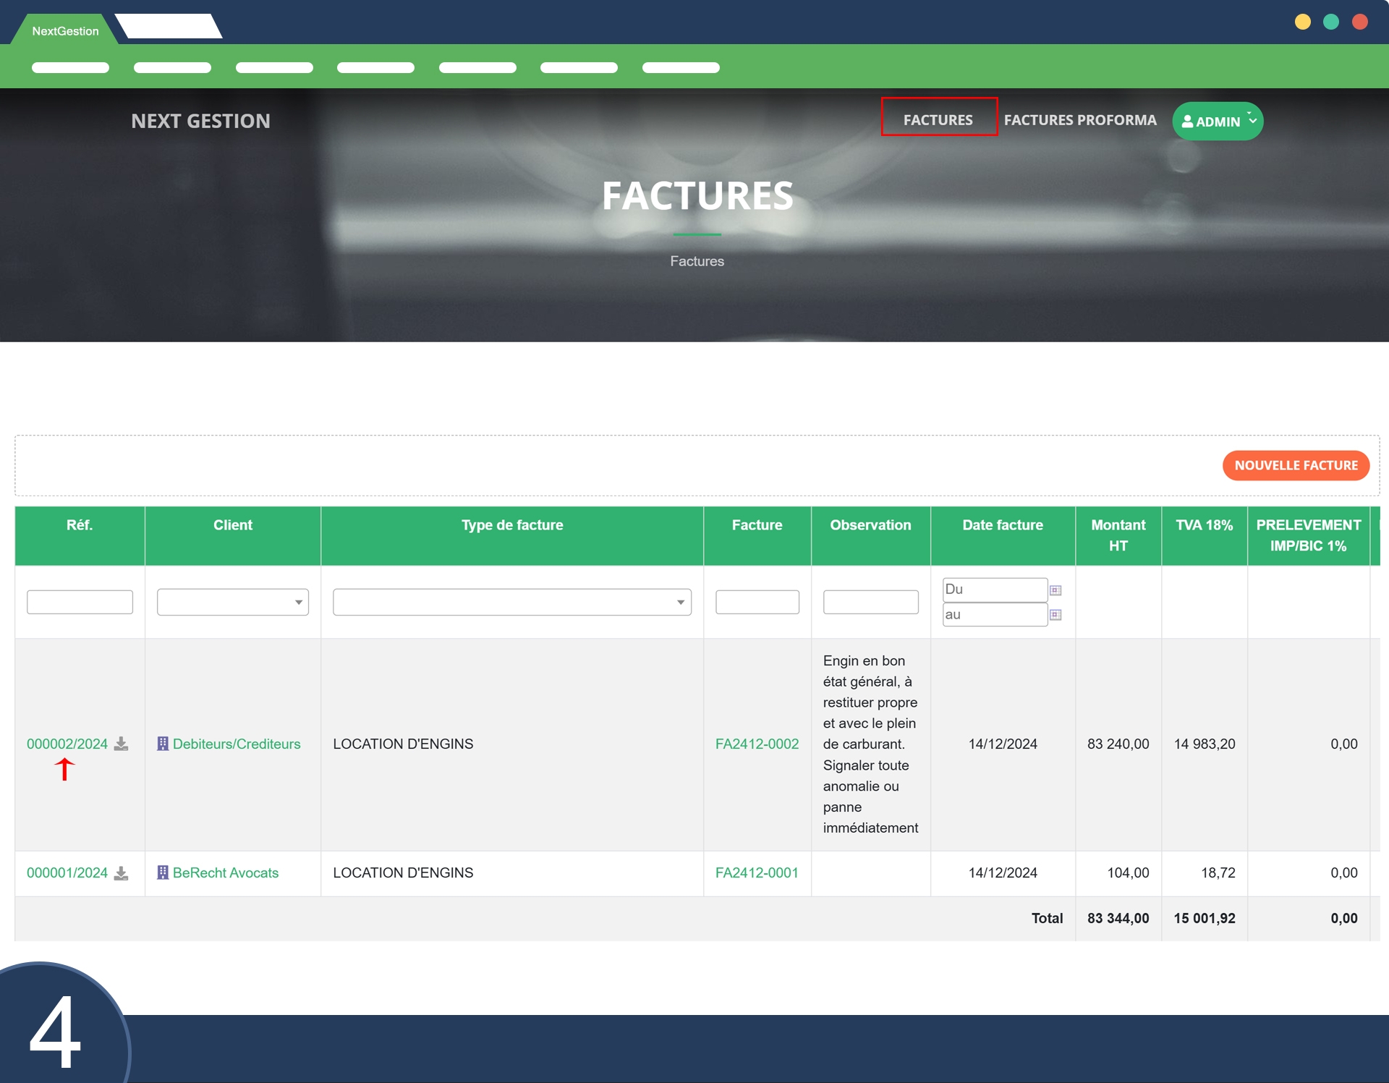Viewport: 1389px width, 1083px height.
Task: Focus the Réf. filter text field
Action: coord(80,602)
